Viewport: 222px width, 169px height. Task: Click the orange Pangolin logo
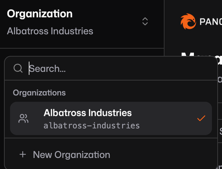[188, 21]
